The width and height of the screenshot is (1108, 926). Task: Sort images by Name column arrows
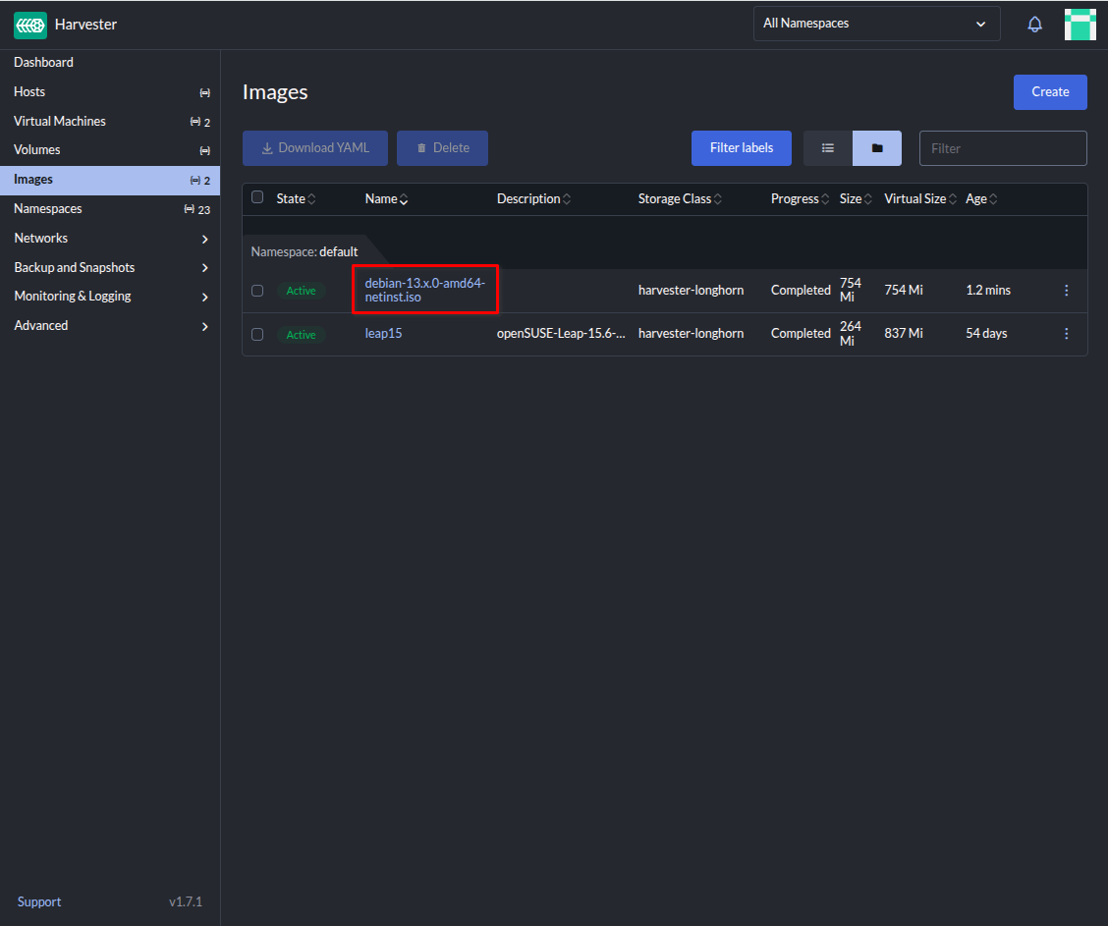404,199
